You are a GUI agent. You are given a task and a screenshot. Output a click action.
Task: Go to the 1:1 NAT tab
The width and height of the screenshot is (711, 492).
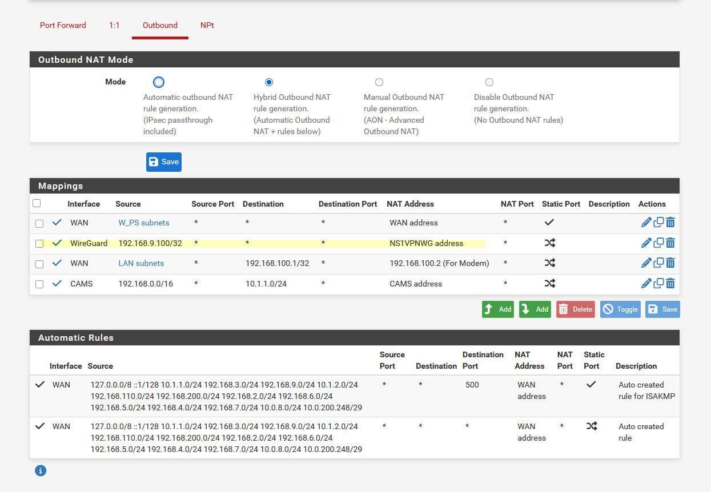click(x=114, y=25)
